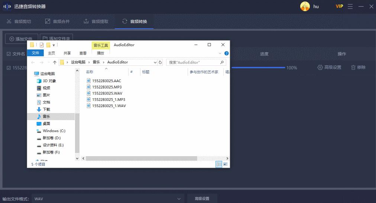Open the 文件 menu in Explorer
The height and width of the screenshot is (203, 376).
(x=35, y=53)
